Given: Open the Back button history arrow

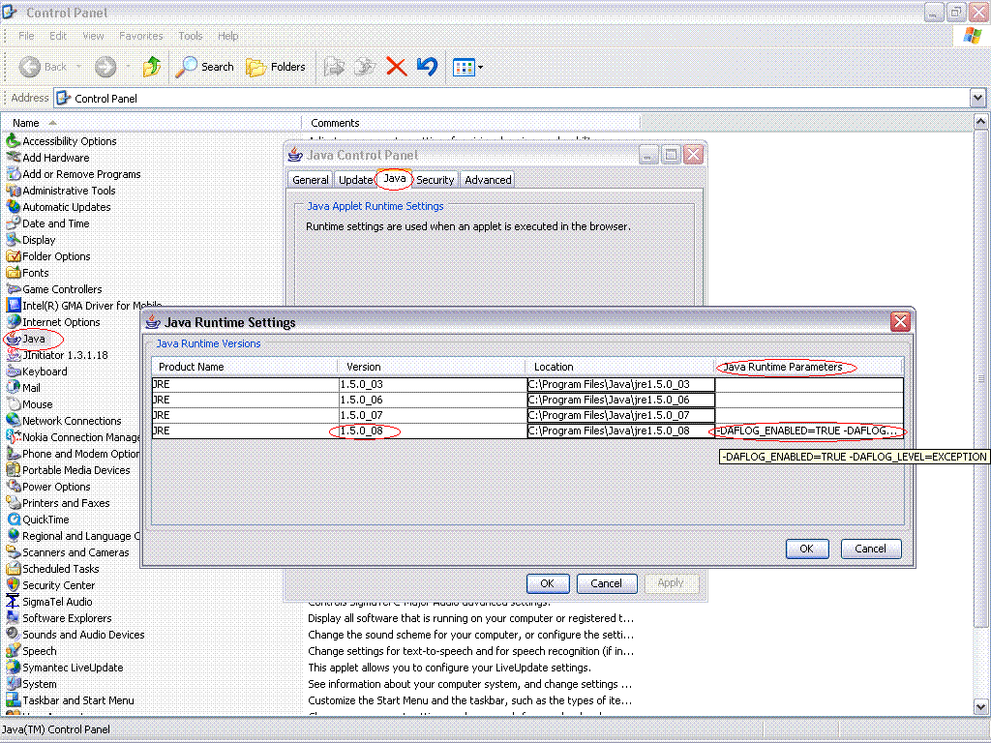Looking at the screenshot, I should 78,67.
